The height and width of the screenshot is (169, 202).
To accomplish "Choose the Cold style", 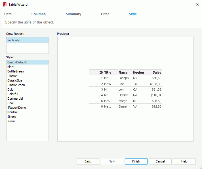I will [x=28, y=89].
